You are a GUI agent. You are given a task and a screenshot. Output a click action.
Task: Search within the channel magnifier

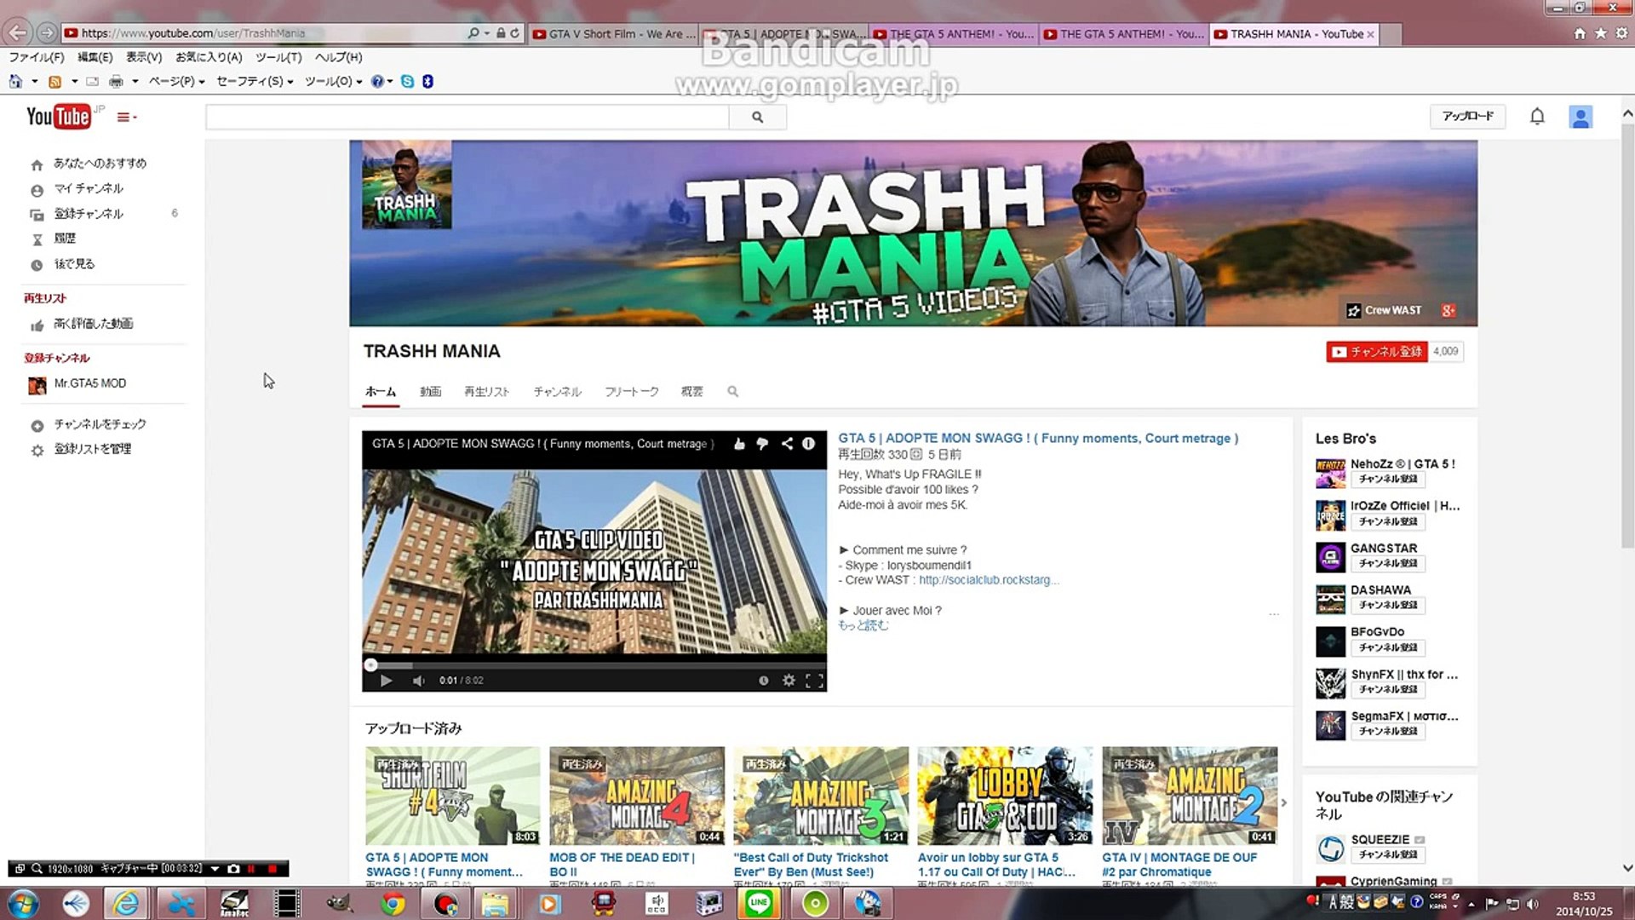pyautogui.click(x=732, y=392)
